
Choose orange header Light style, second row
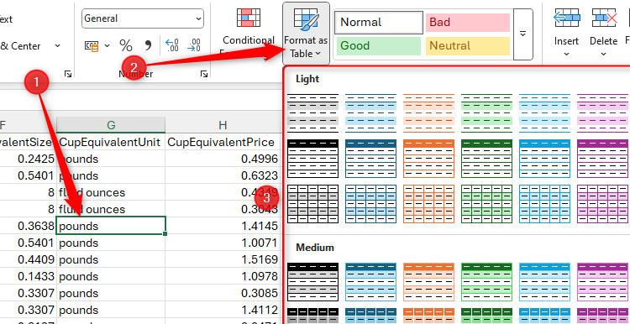[428, 159]
